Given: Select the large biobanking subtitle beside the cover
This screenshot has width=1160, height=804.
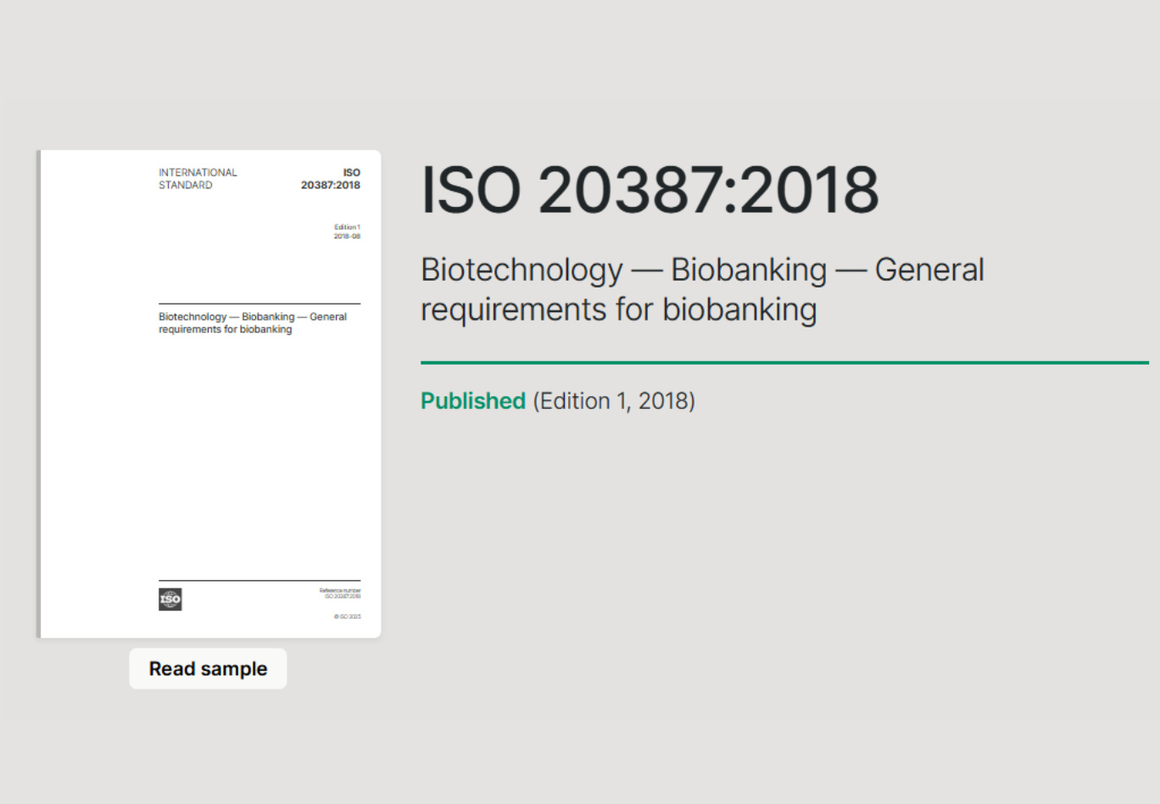Looking at the screenshot, I should pos(702,289).
